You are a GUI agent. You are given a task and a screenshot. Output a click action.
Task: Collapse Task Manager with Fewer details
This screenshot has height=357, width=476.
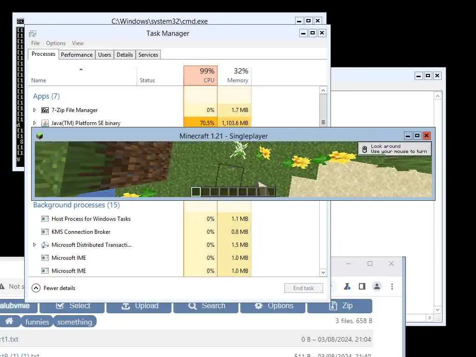coord(53,288)
